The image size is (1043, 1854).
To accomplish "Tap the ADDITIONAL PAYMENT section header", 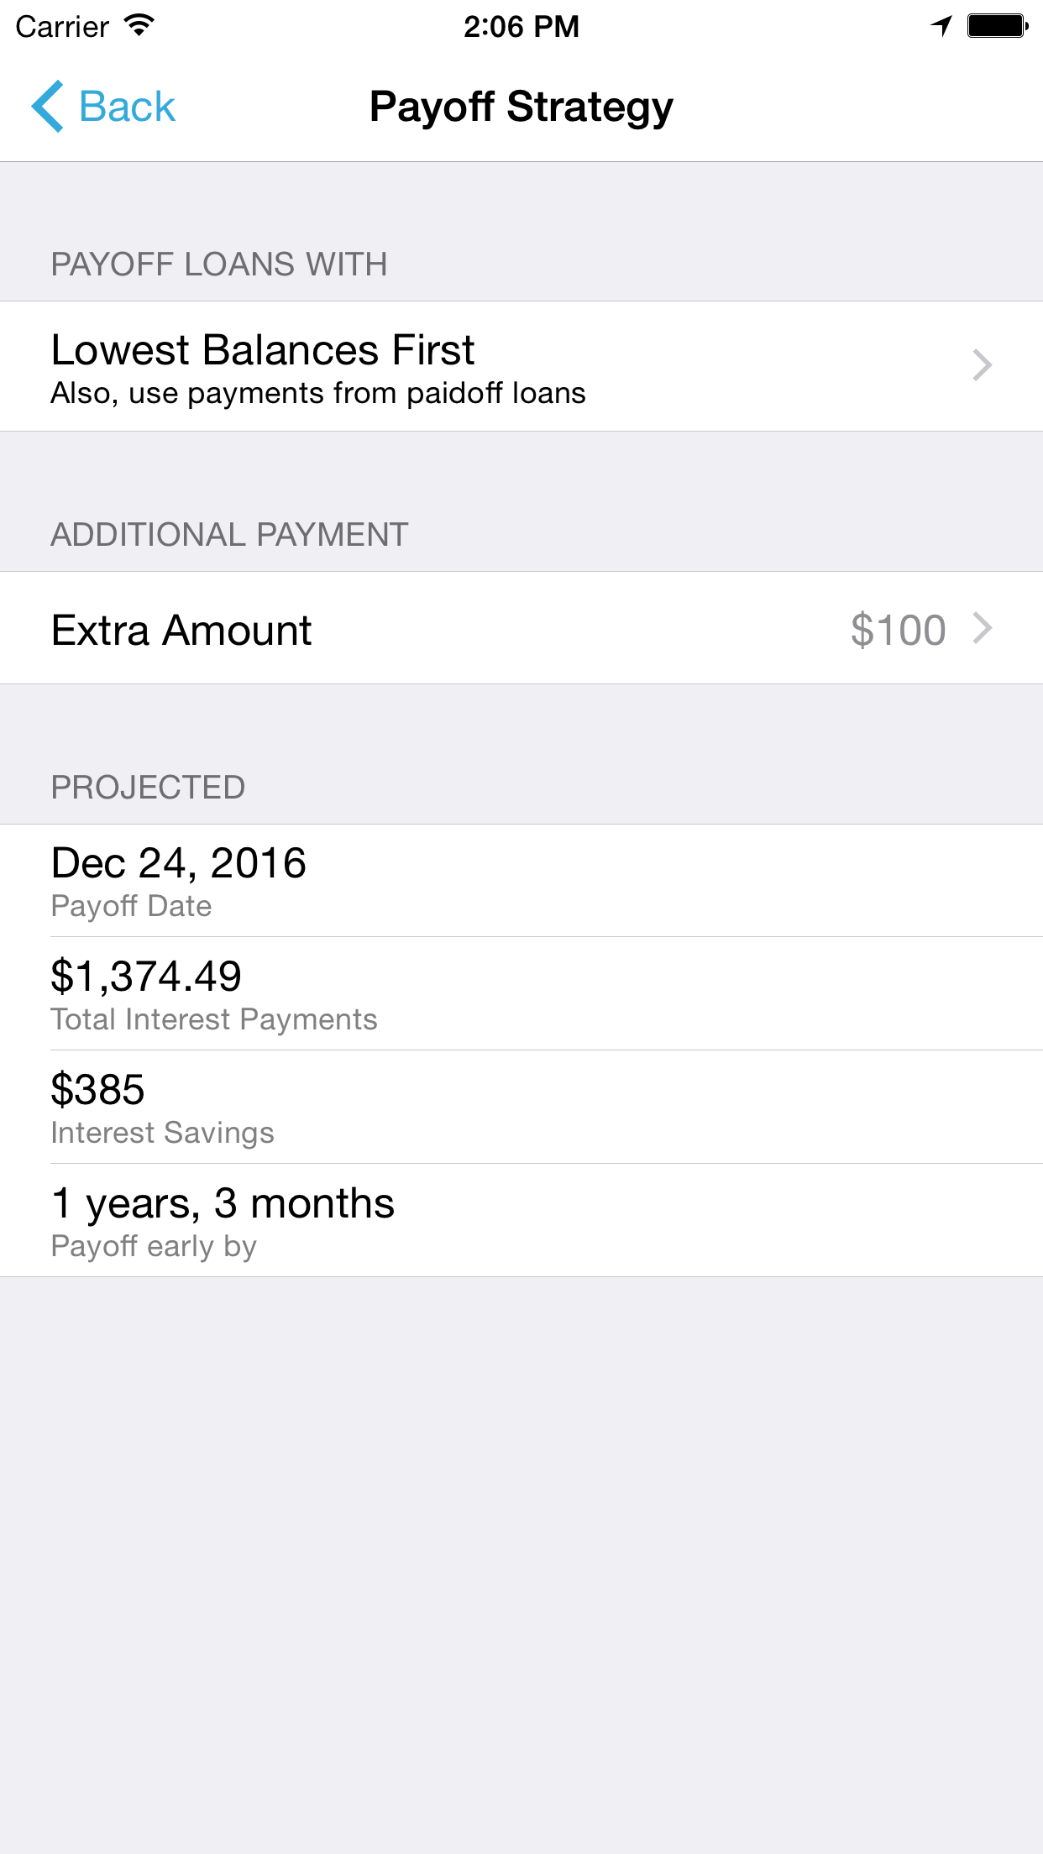I will point(229,535).
